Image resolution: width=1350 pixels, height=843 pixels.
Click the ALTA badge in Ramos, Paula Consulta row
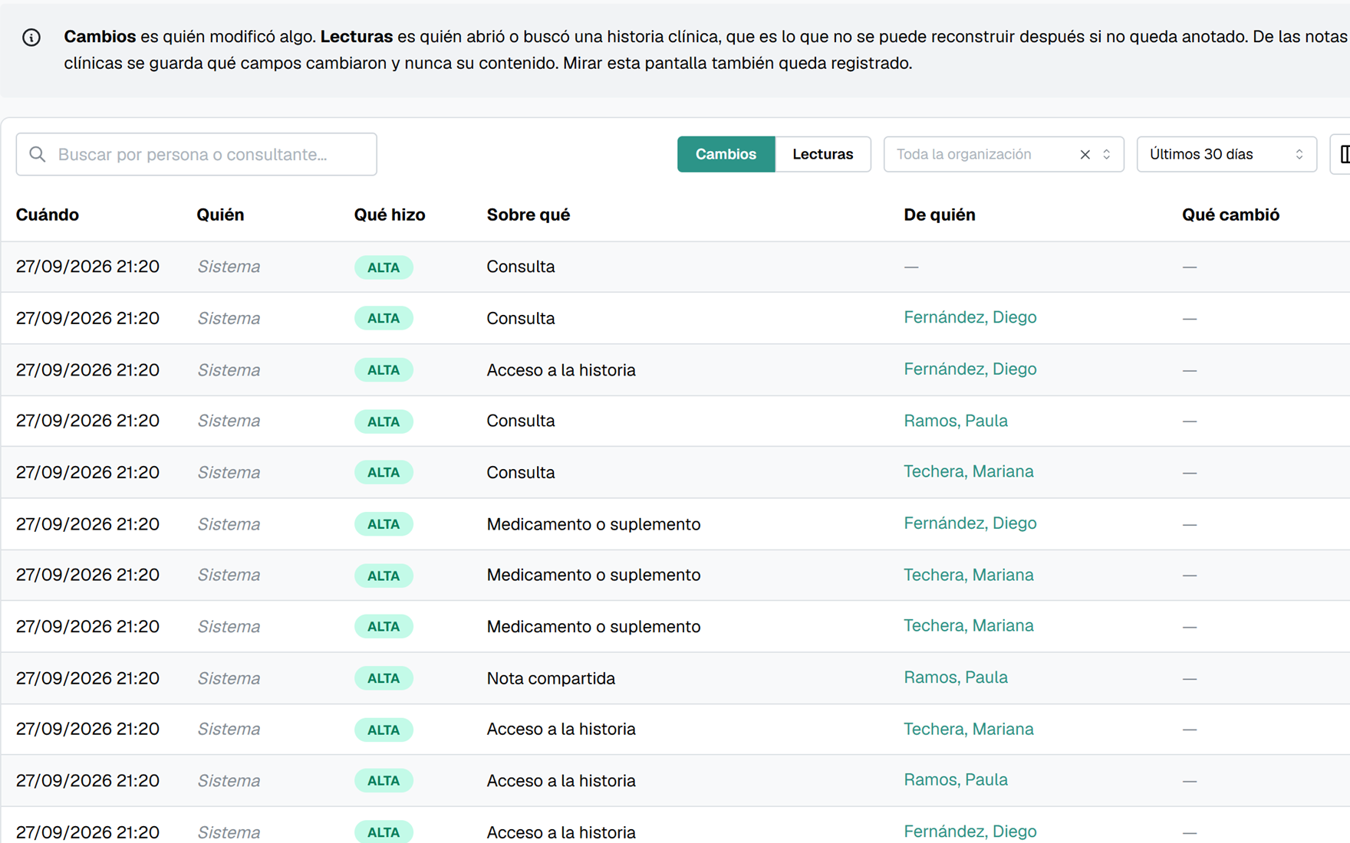(384, 421)
